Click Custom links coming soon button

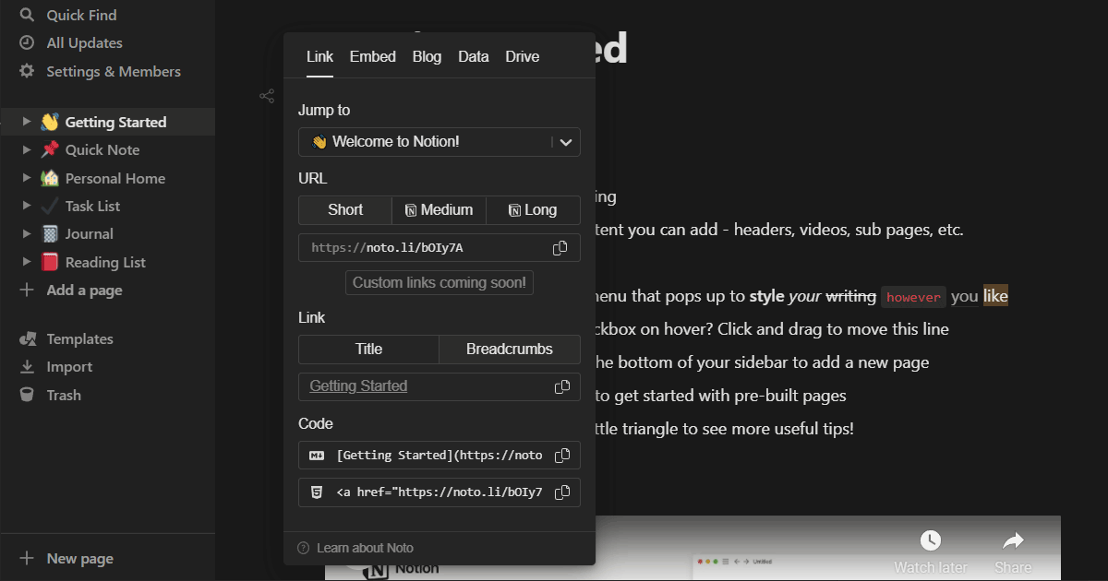(440, 283)
